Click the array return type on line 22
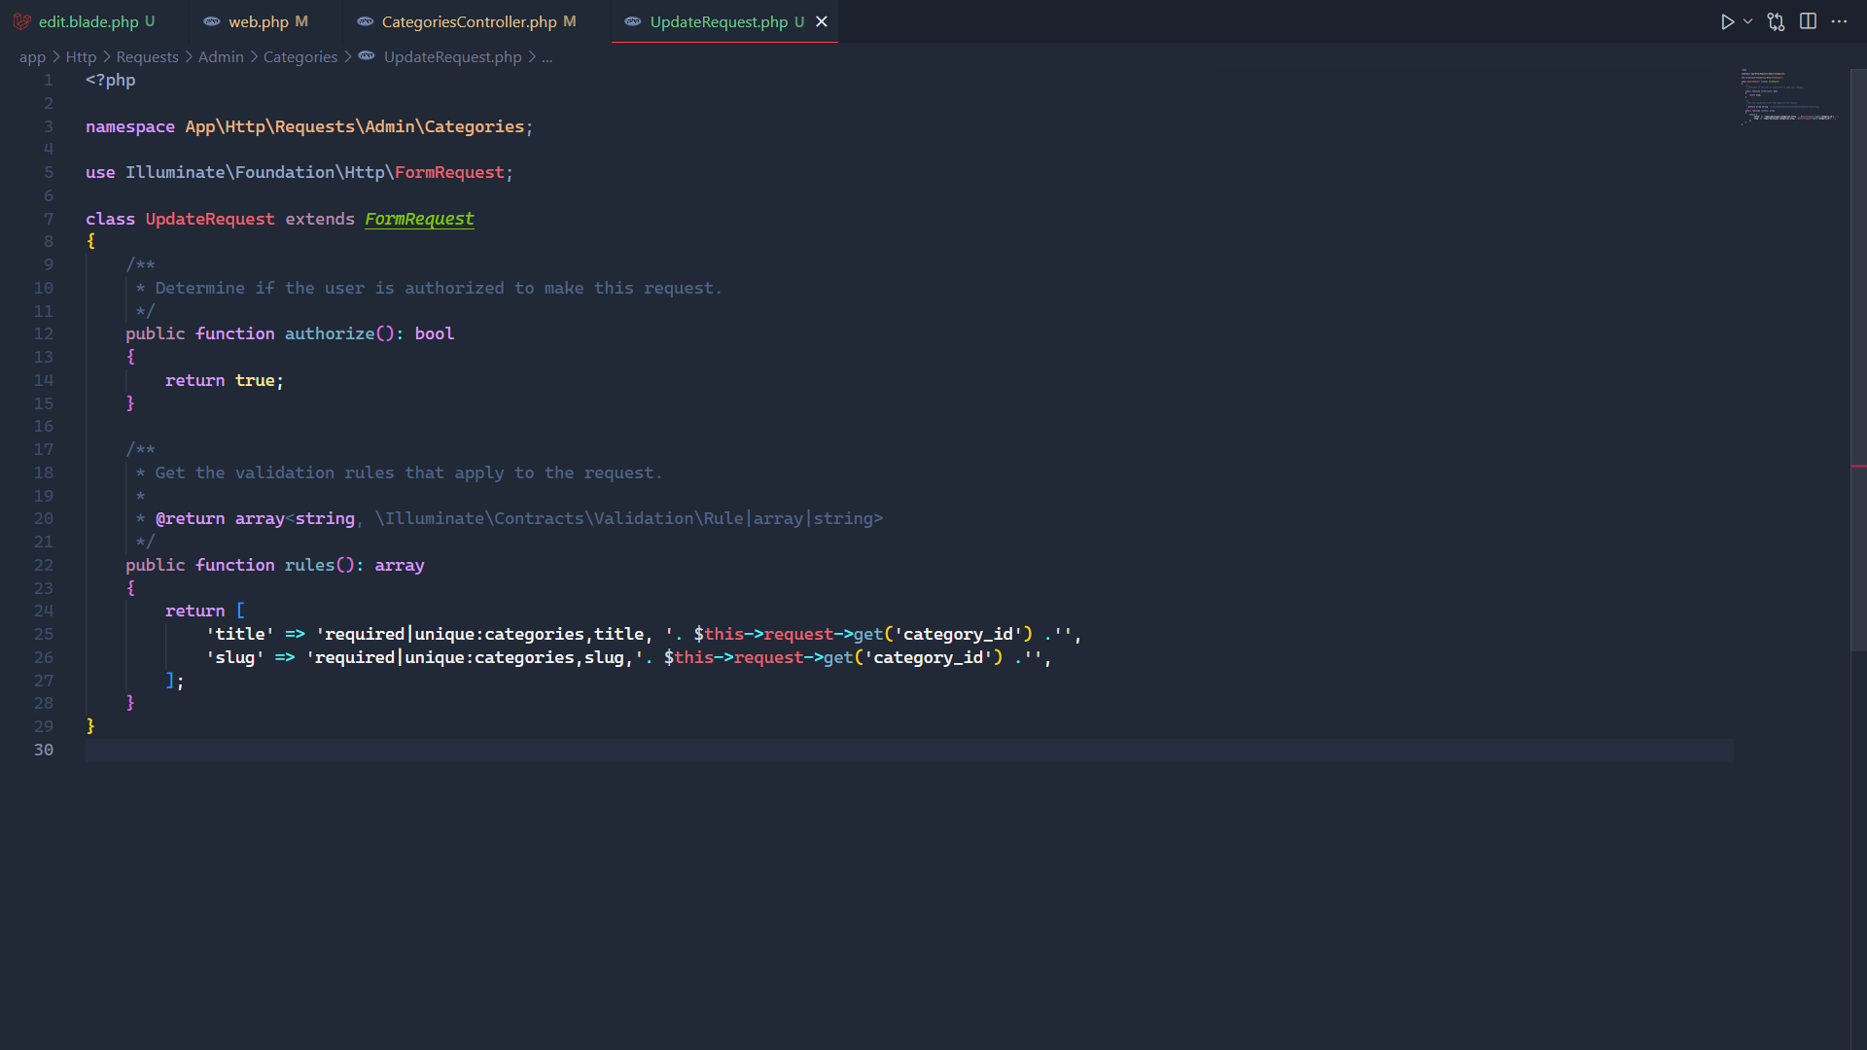1867x1050 pixels. coord(400,565)
